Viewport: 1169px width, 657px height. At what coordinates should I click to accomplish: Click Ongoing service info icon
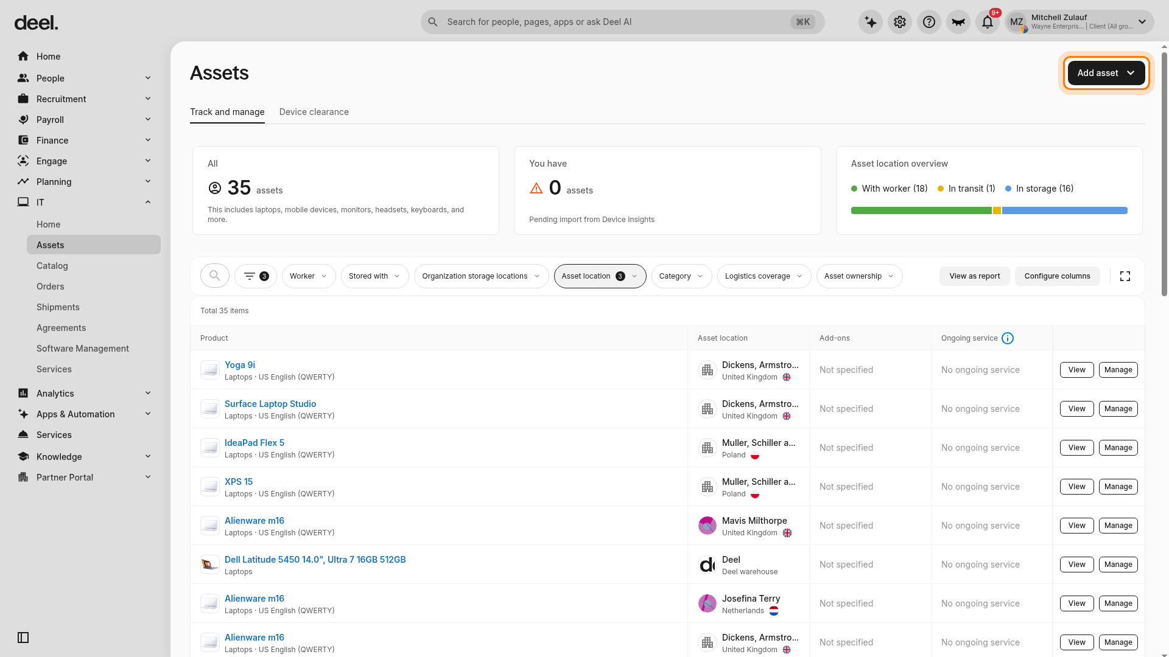[1008, 338]
